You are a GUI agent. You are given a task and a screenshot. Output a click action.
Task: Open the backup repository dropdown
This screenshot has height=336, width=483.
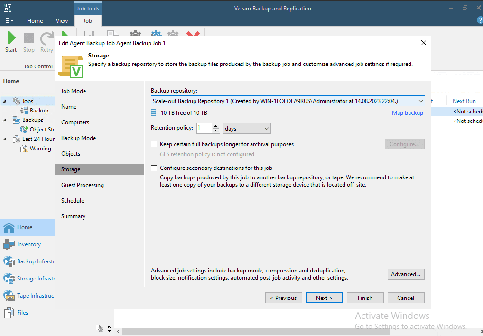pyautogui.click(x=420, y=101)
